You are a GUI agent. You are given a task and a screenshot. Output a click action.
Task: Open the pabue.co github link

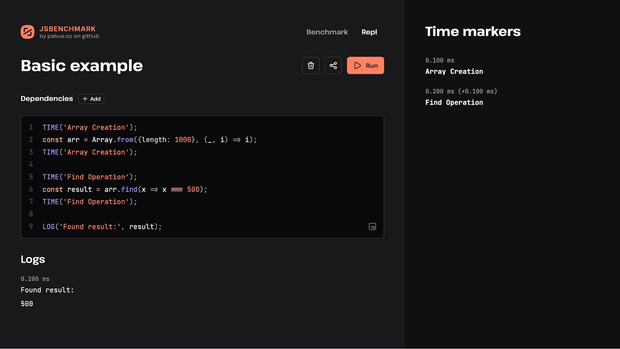[x=69, y=36]
